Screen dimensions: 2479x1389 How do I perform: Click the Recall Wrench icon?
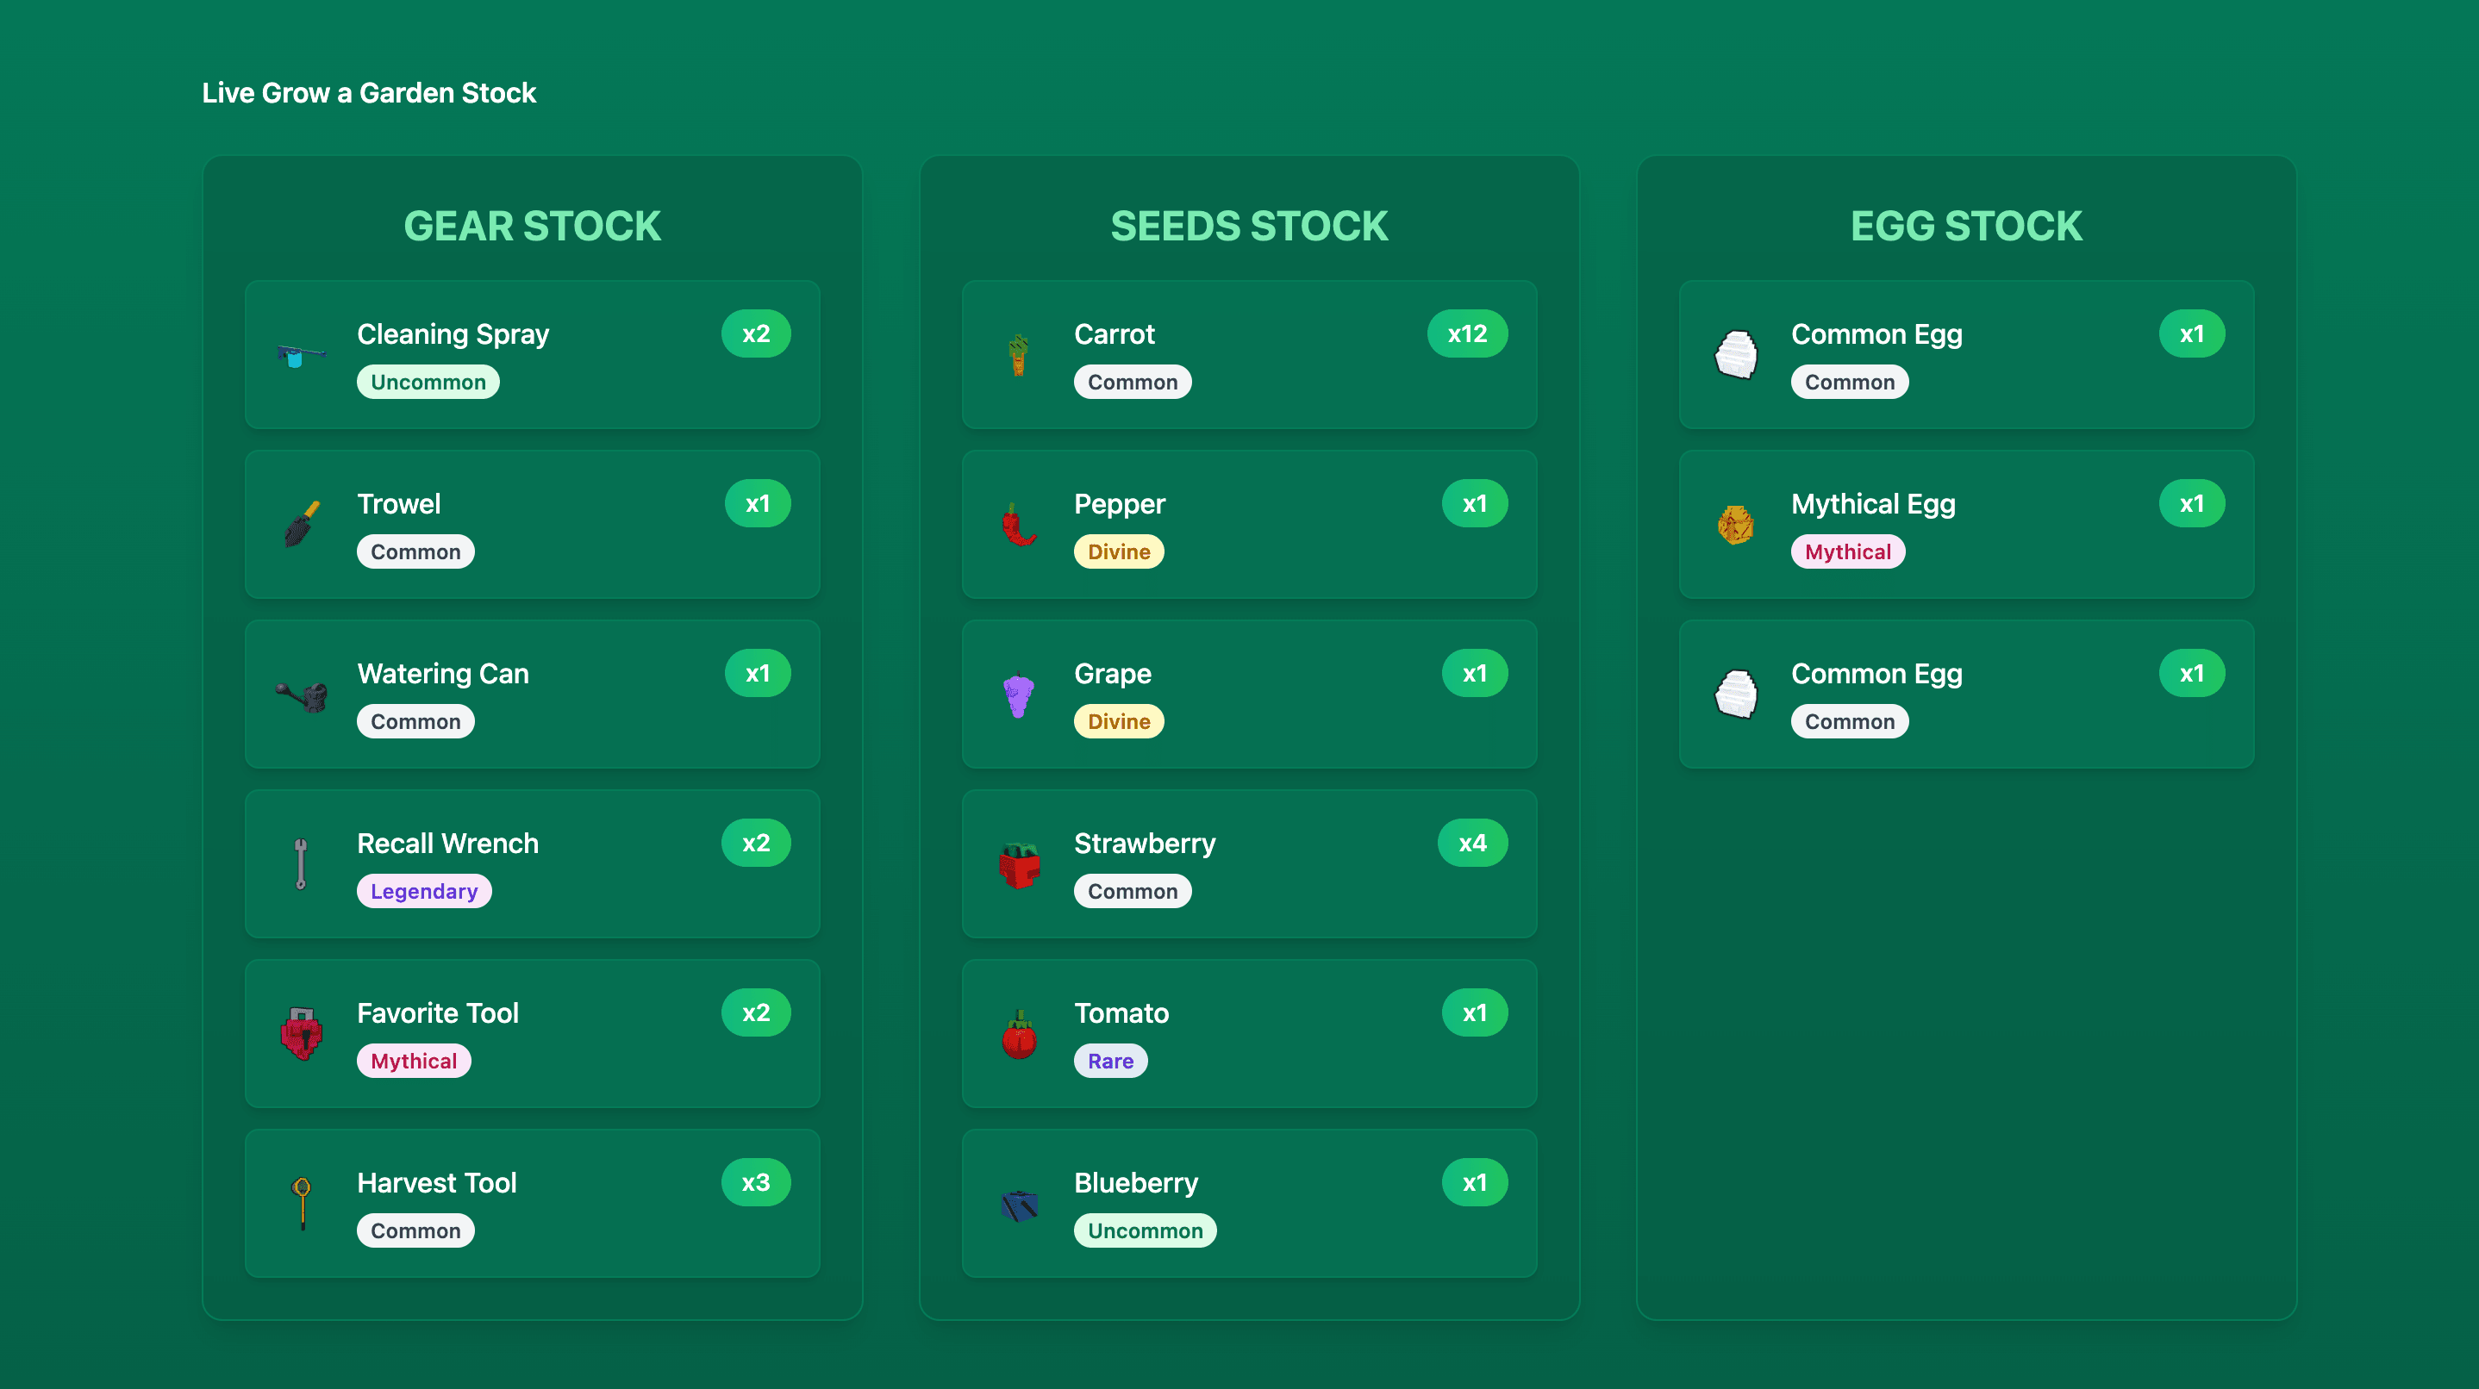301,863
